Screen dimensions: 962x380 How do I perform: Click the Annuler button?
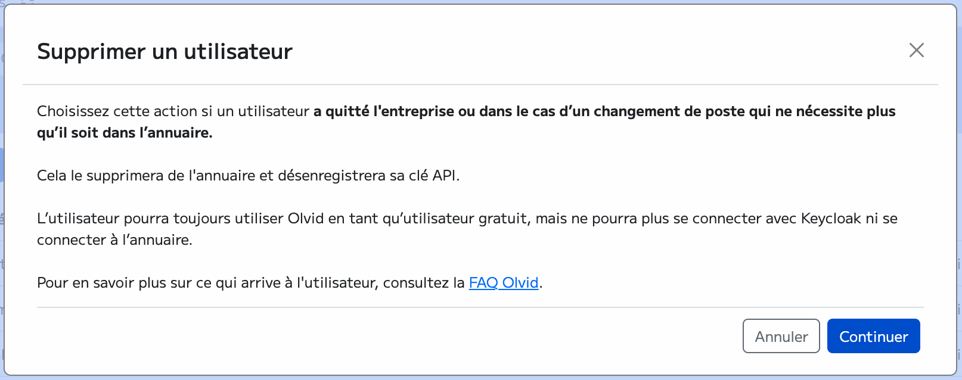pyautogui.click(x=781, y=337)
